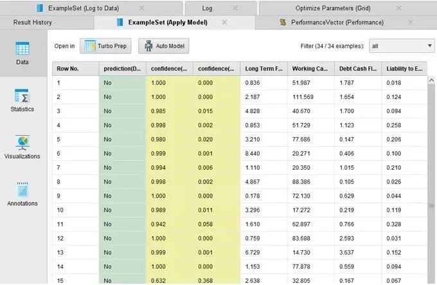Select Liability value 0.258
437x285 pixels.
pyautogui.click(x=393, y=125)
